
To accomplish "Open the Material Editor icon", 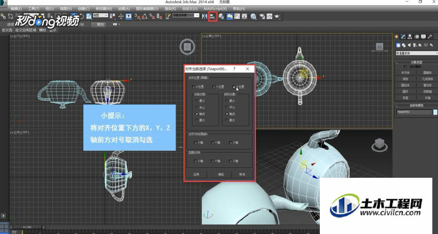I will pyautogui.click(x=253, y=17).
